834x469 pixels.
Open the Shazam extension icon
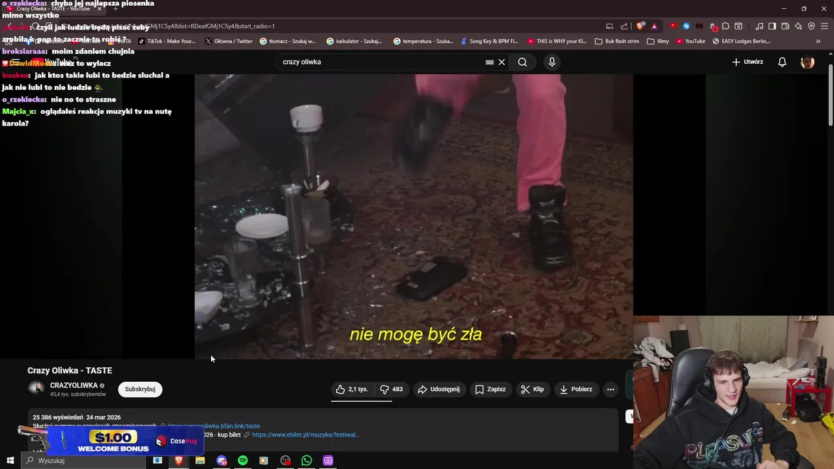pyautogui.click(x=686, y=26)
